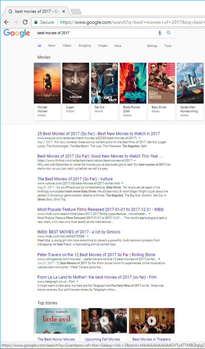The image size is (205, 349).
Task: Open 'Most Popular Feature Films Released' IMDb result
Action: coord(100,210)
